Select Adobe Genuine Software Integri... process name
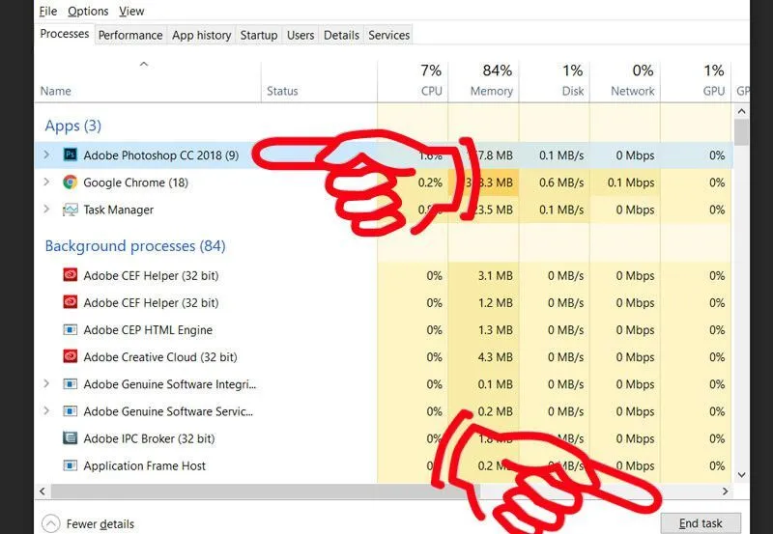This screenshot has width=773, height=534. (170, 384)
